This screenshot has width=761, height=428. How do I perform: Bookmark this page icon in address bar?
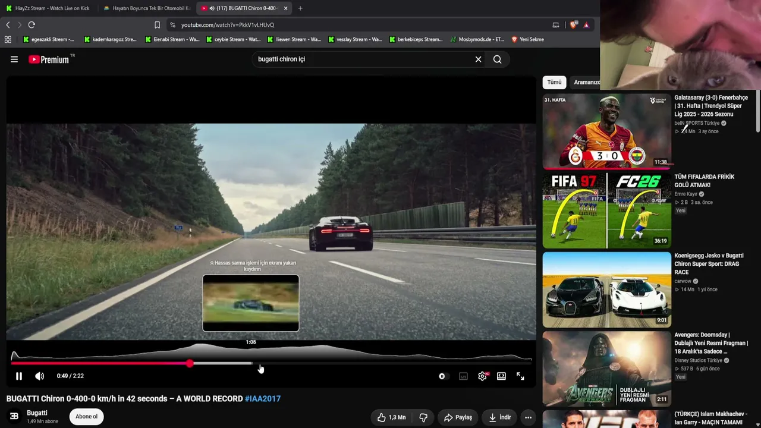(x=157, y=25)
